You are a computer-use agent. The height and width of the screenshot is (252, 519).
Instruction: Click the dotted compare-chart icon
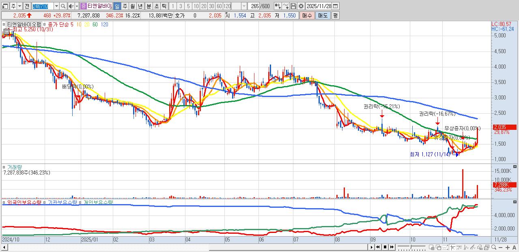tap(445, 247)
